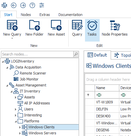Select the DESK400 row

pyautogui.click(x=108, y=116)
